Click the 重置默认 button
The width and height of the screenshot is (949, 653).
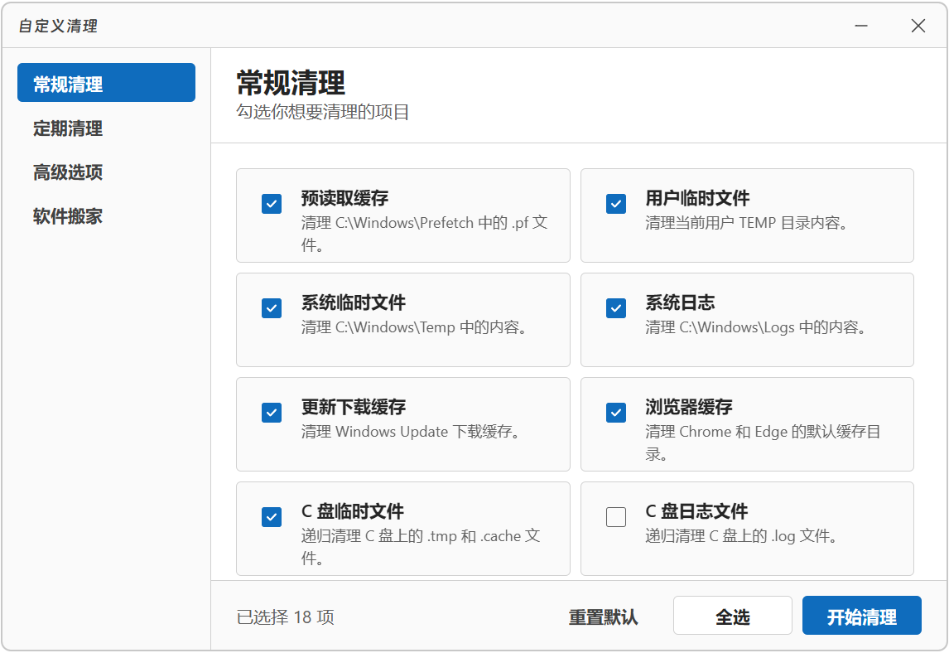click(x=603, y=617)
